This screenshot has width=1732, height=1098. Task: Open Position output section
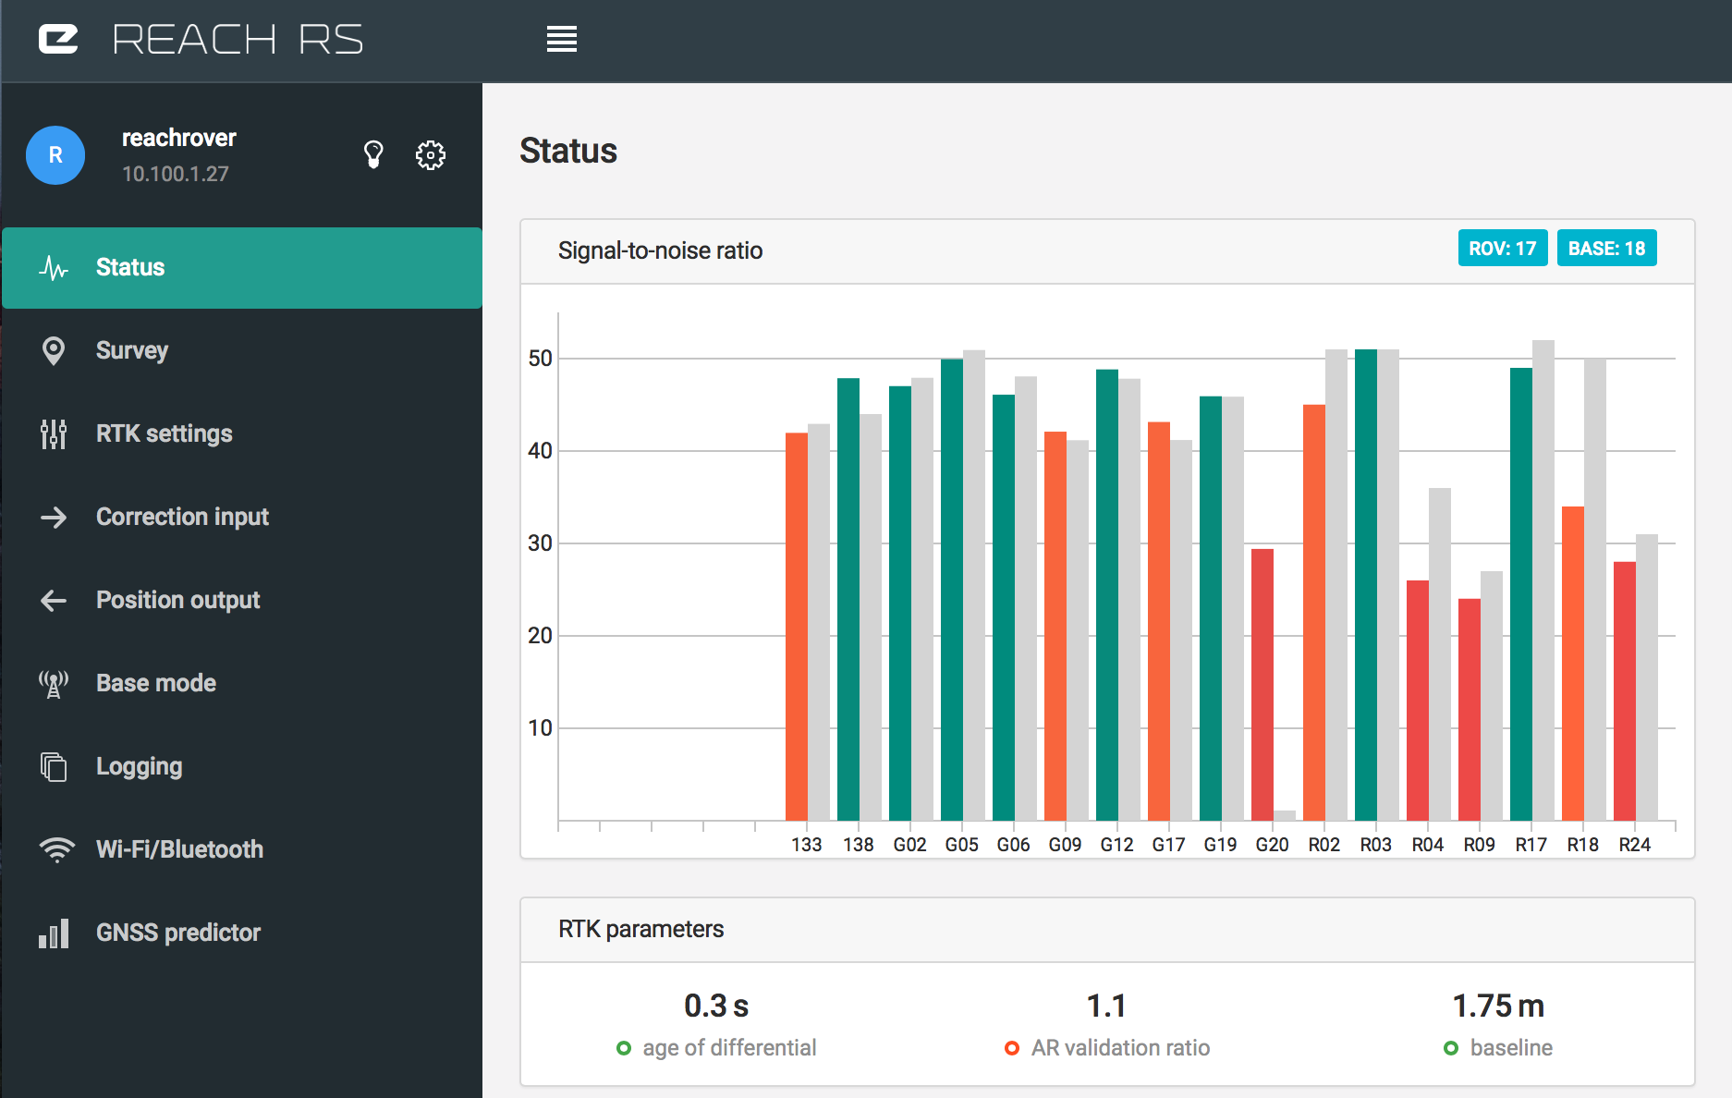[177, 600]
